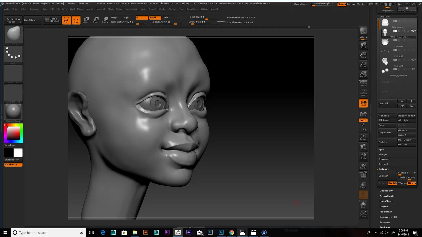The image size is (422, 237).
Task: Toggle Persp perspective view
Action: (363, 83)
